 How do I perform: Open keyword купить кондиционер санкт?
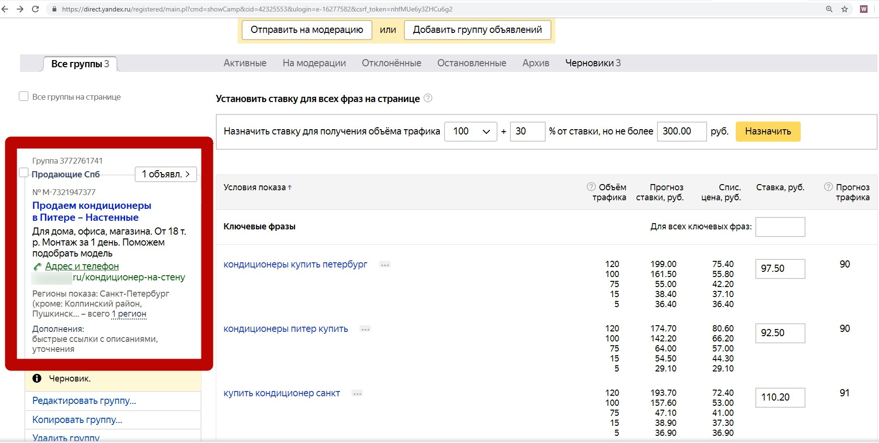pyautogui.click(x=282, y=393)
